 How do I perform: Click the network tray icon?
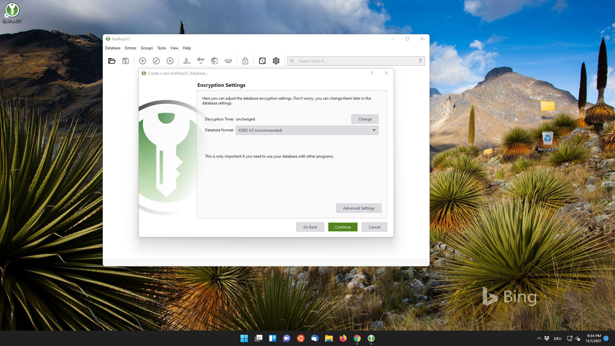point(570,338)
